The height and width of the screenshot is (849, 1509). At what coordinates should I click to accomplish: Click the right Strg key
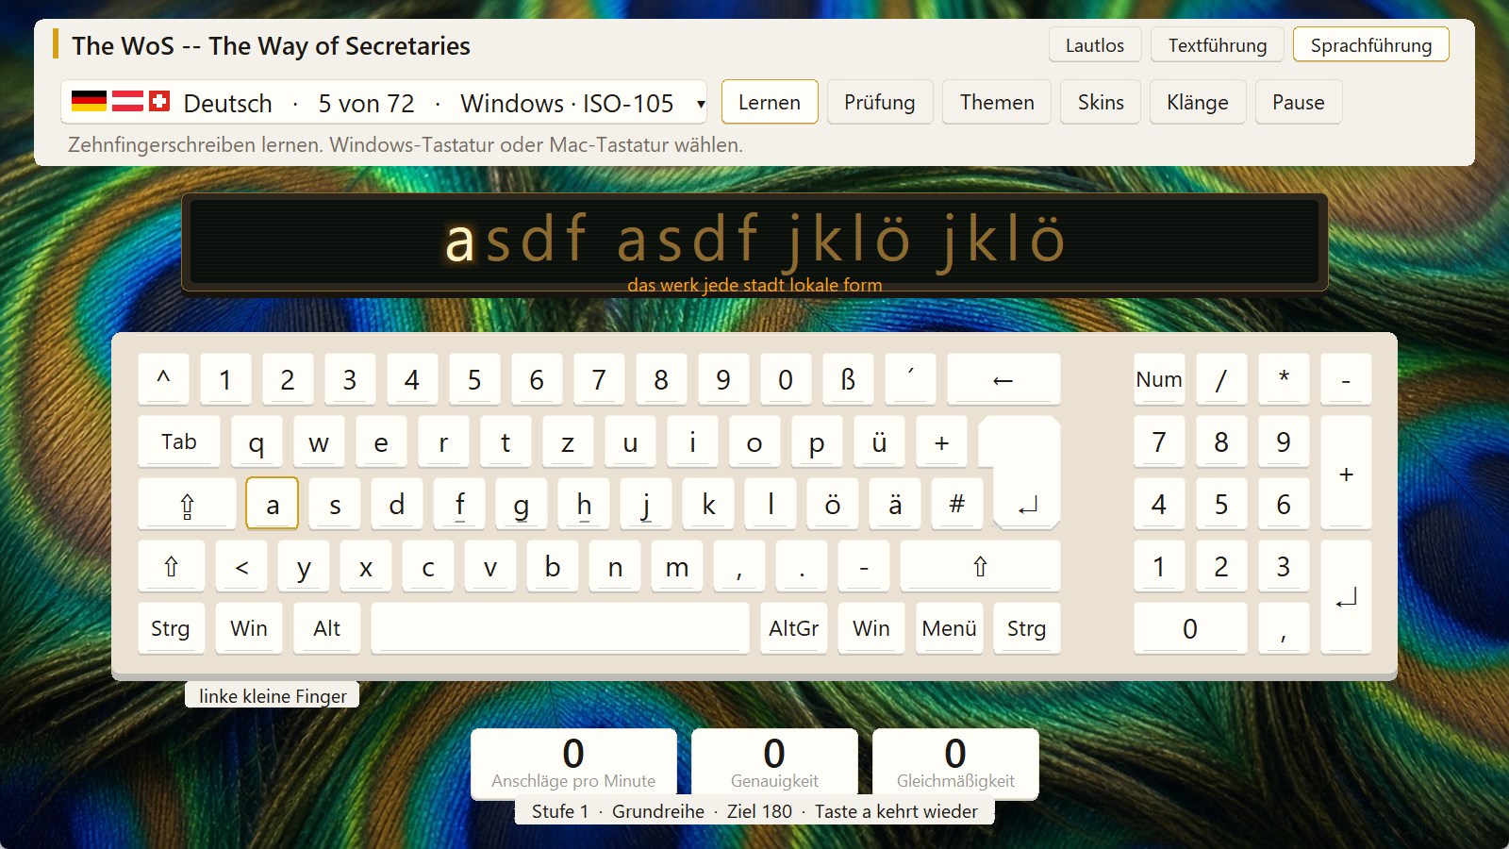pos(1027,628)
